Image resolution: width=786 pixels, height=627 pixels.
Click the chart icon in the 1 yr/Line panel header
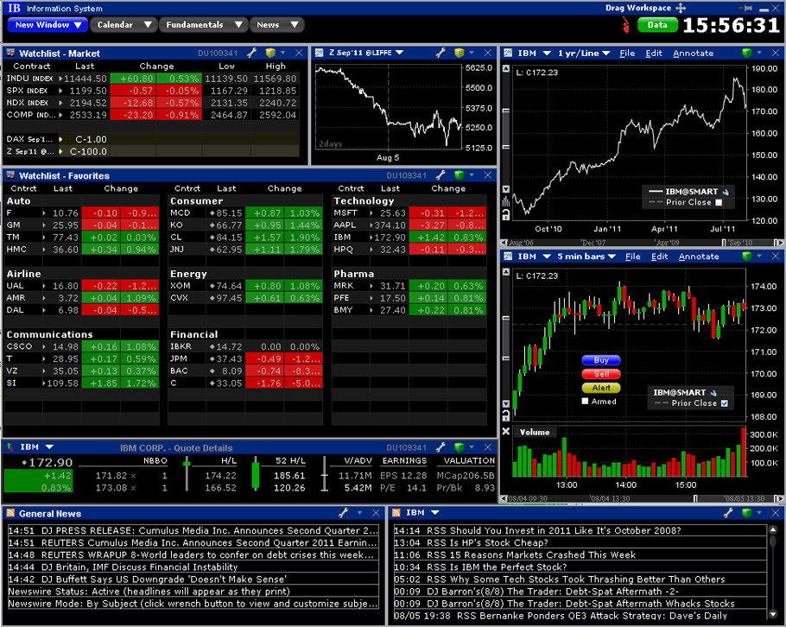tap(508, 53)
